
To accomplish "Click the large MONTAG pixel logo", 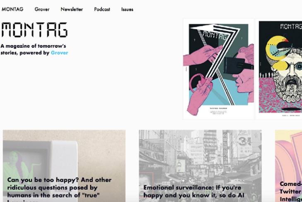I will point(34,30).
